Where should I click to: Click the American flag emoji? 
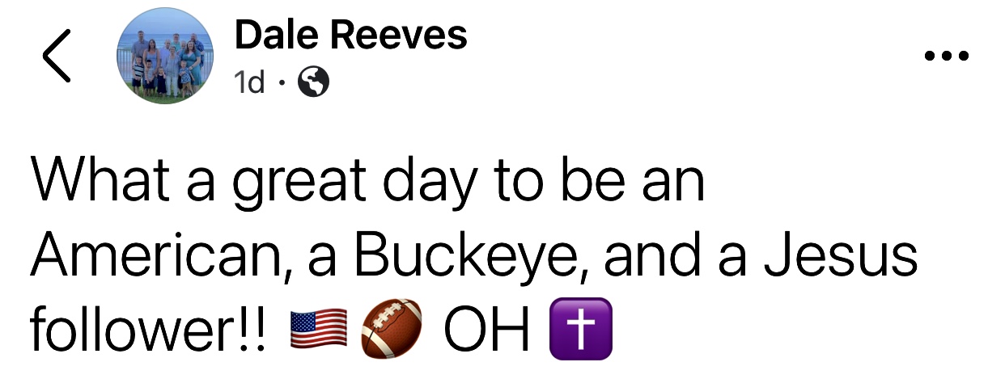pyautogui.click(x=319, y=331)
